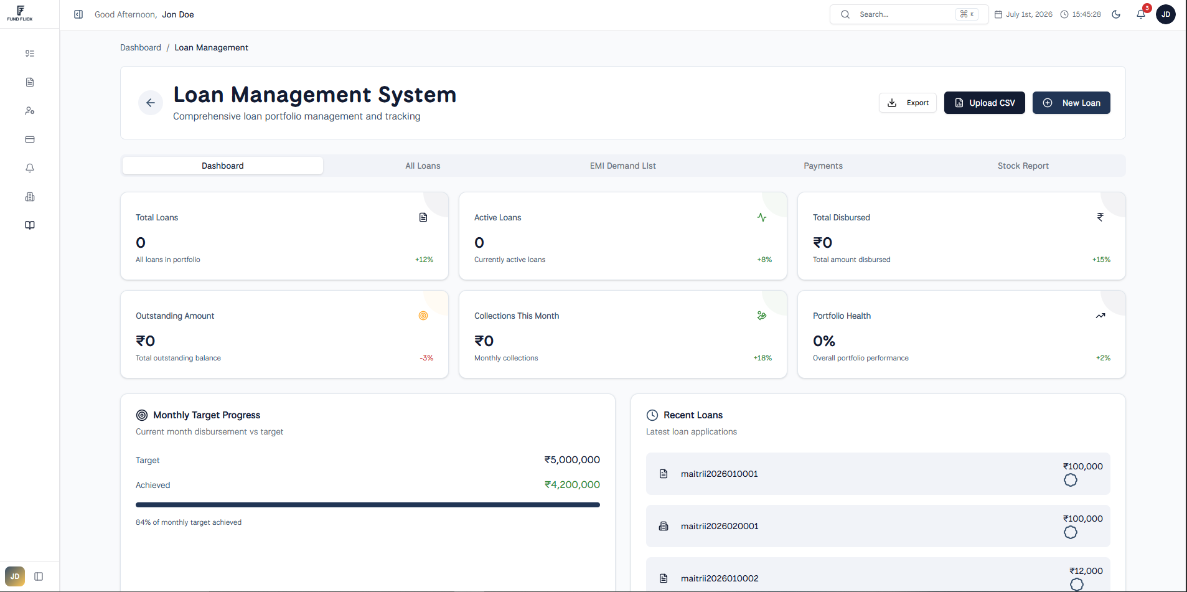Click the document icon beside maitrii2026010001
1187x592 pixels.
664,474
